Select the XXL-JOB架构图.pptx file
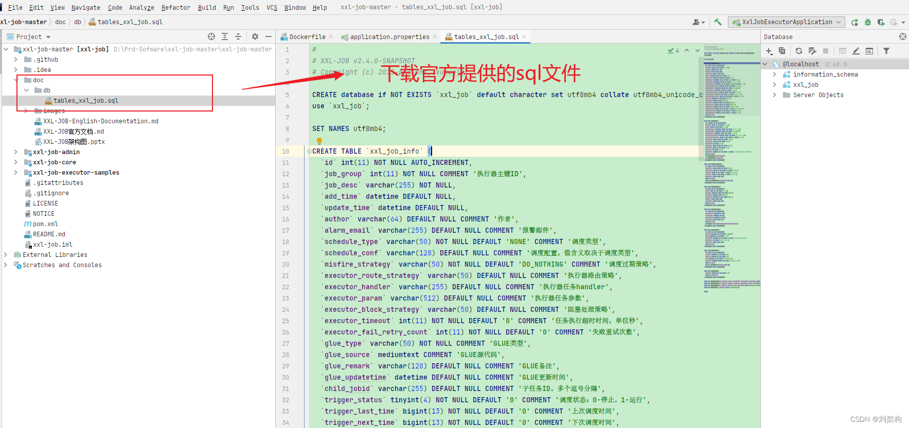Viewport: 909px width, 428px height. coord(74,142)
